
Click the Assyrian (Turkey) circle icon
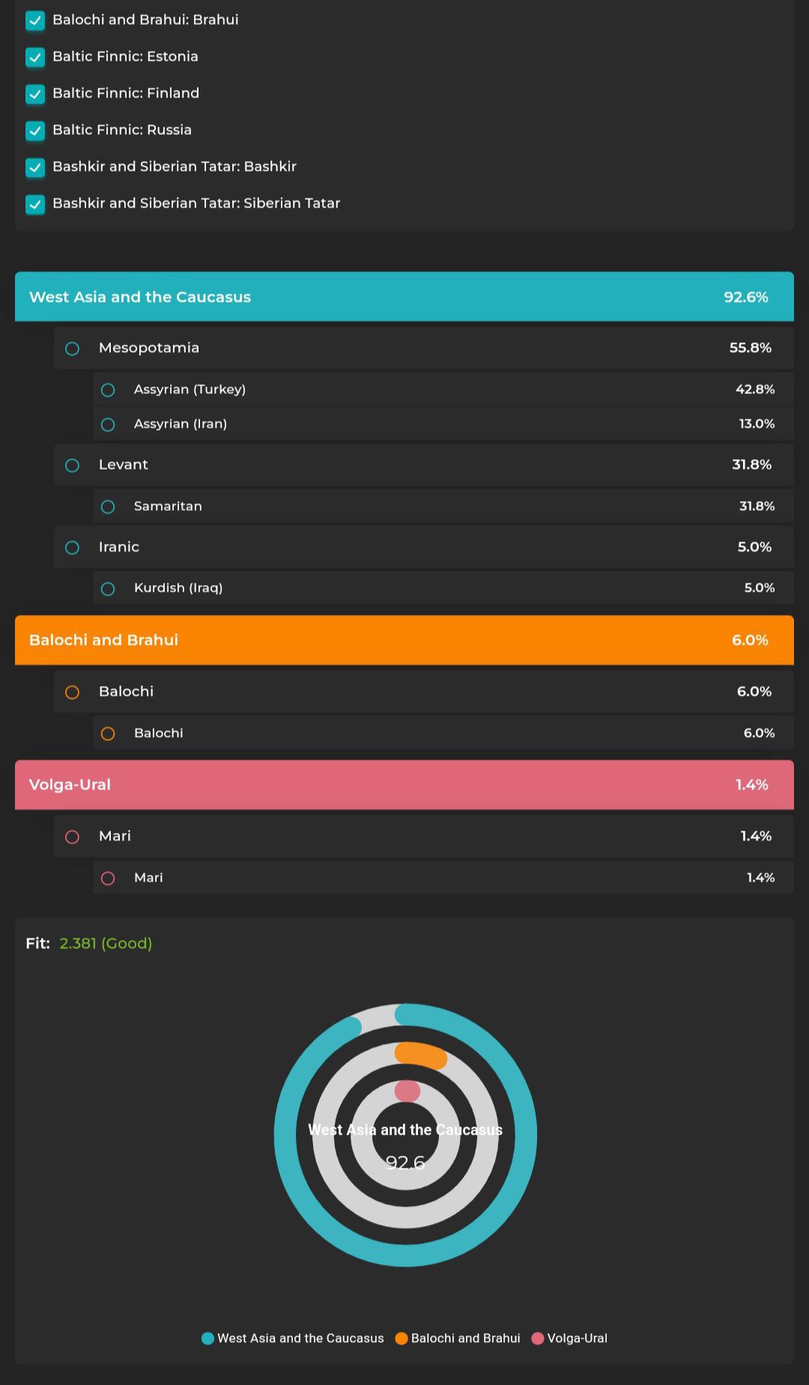pyautogui.click(x=108, y=390)
